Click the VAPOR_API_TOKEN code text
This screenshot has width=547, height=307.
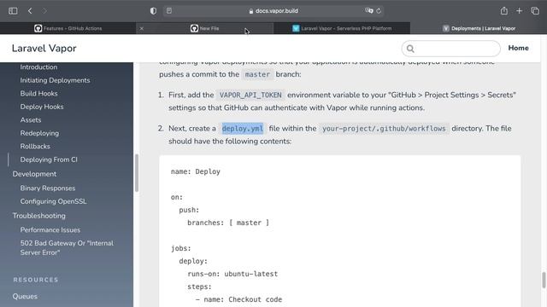pyautogui.click(x=250, y=95)
